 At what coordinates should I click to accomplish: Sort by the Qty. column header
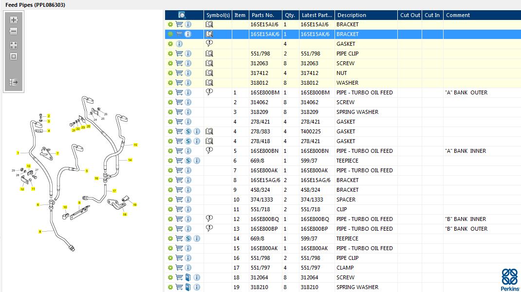pyautogui.click(x=290, y=15)
